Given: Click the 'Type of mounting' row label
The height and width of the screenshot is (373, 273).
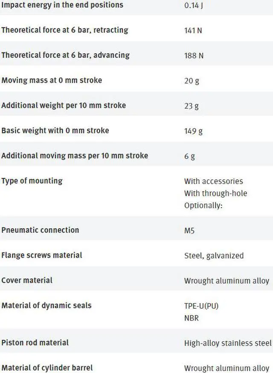Looking at the screenshot, I should (x=32, y=181).
